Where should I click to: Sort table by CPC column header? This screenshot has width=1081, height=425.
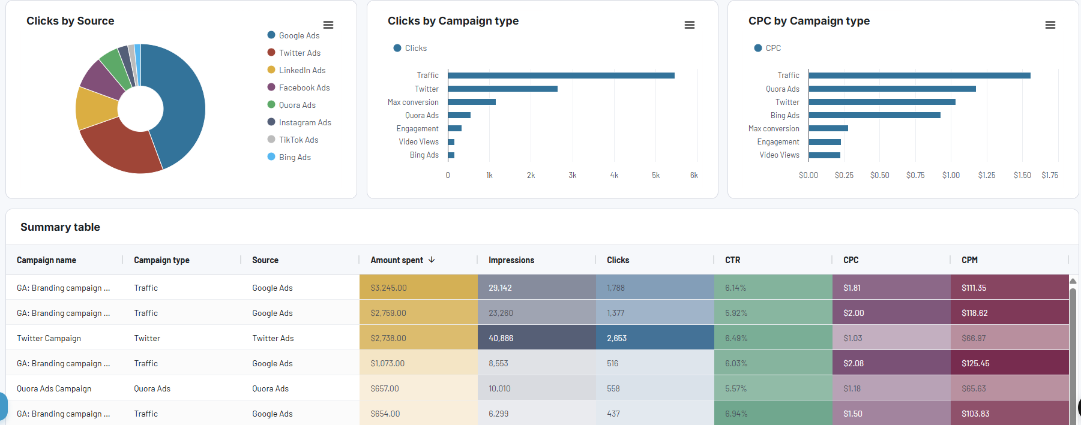click(851, 260)
